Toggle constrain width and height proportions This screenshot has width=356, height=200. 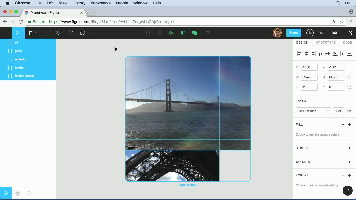(x=349, y=77)
